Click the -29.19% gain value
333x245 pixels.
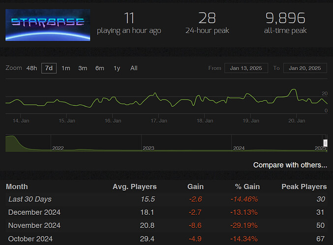click(x=244, y=225)
